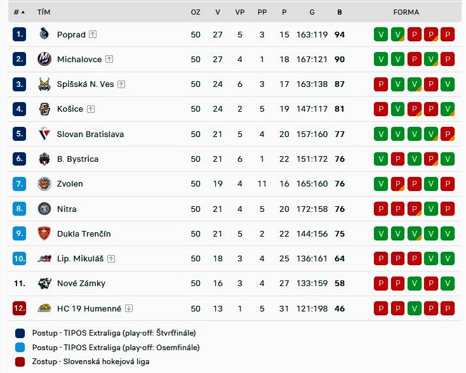Open the B. Bystrica team link

pos(77,159)
